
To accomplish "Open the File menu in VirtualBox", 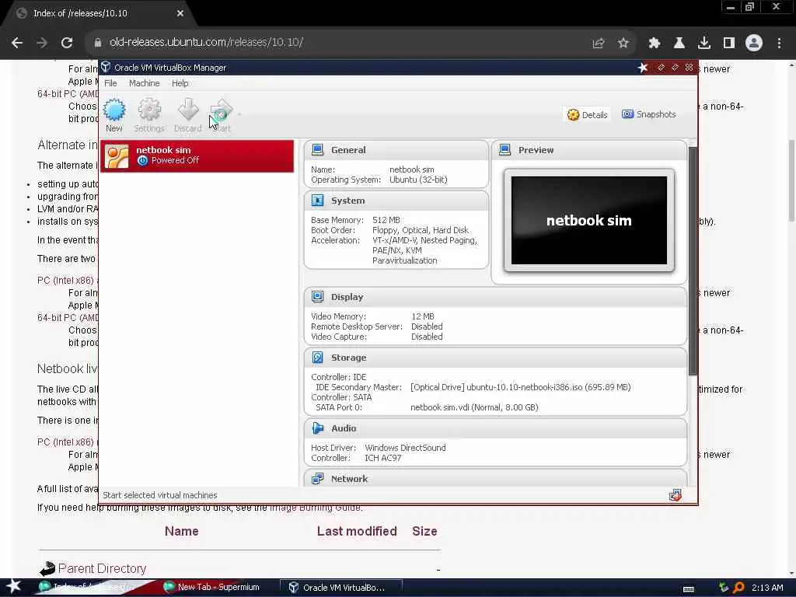I will point(110,83).
